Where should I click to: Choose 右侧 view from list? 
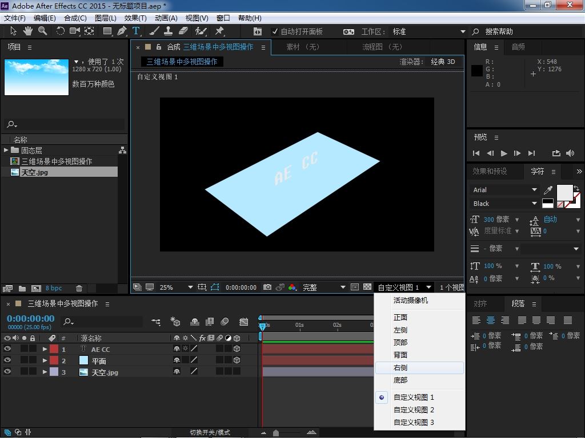pyautogui.click(x=419, y=368)
